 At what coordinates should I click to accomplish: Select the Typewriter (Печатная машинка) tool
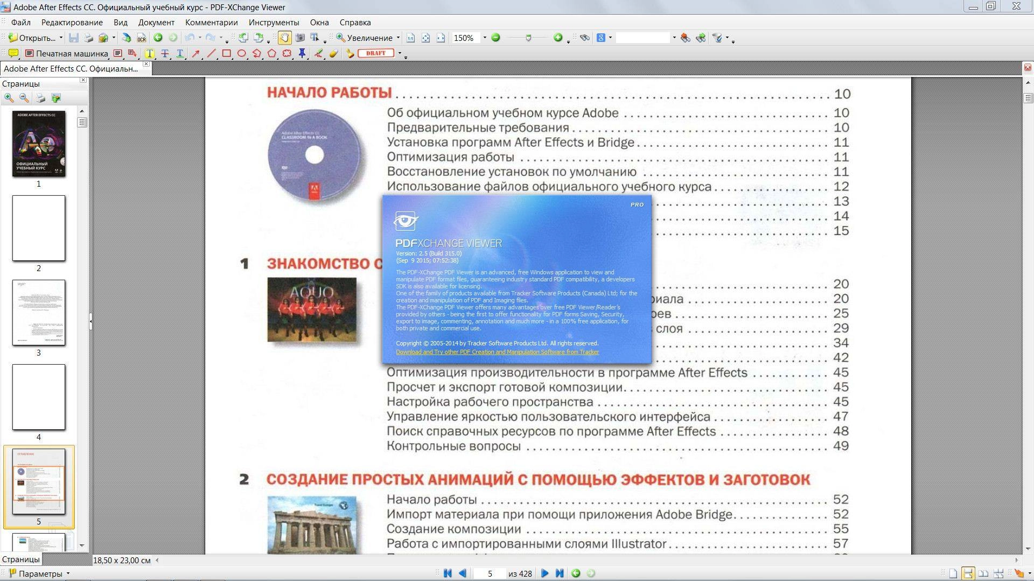tap(67, 53)
